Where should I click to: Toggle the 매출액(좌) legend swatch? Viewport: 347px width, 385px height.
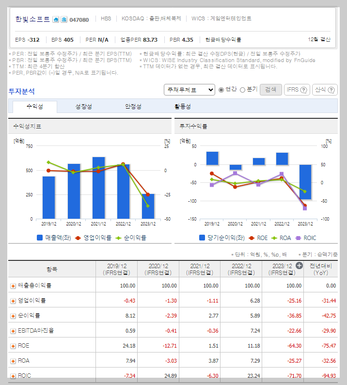40,238
